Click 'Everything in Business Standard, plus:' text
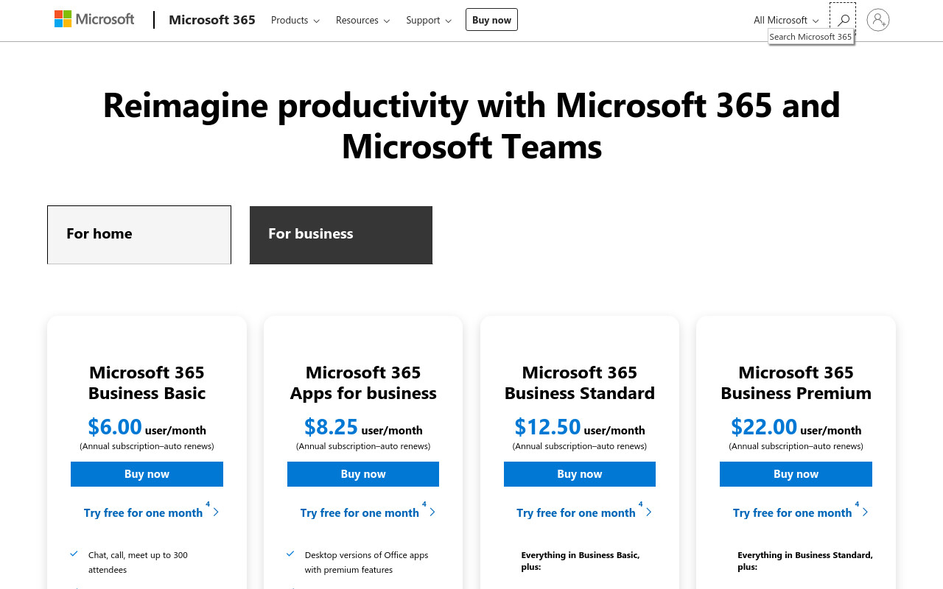This screenshot has height=589, width=943. click(805, 561)
